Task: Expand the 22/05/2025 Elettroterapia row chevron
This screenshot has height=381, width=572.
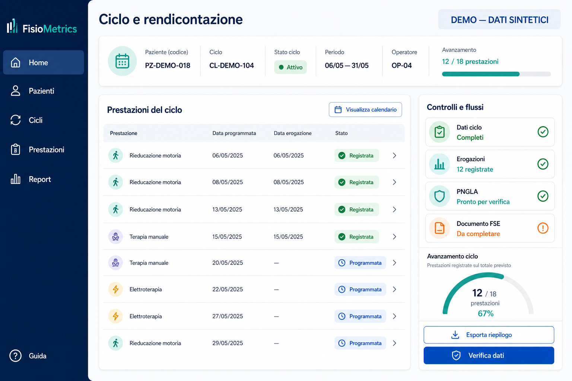Action: 394,289
